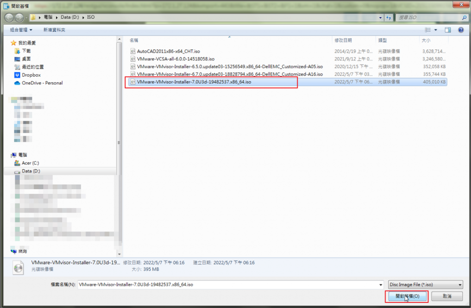Select Data (D:) drive in sidebar
Viewport: 471px width, 308px height.
(x=27, y=171)
